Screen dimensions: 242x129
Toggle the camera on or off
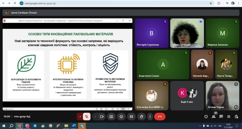point(102,116)
